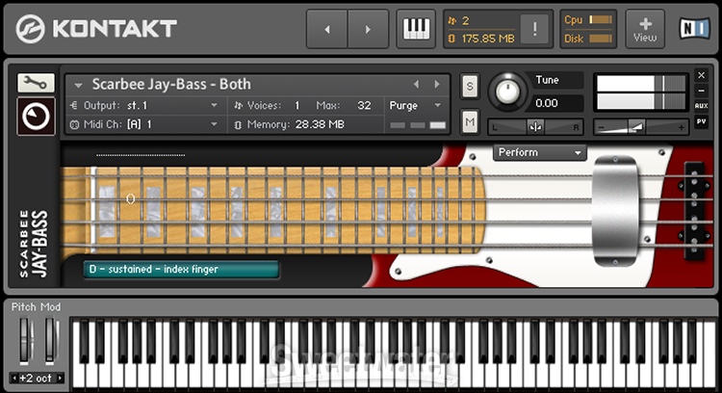Click the output level meter
Screen dimensions: 722x393
[640, 92]
